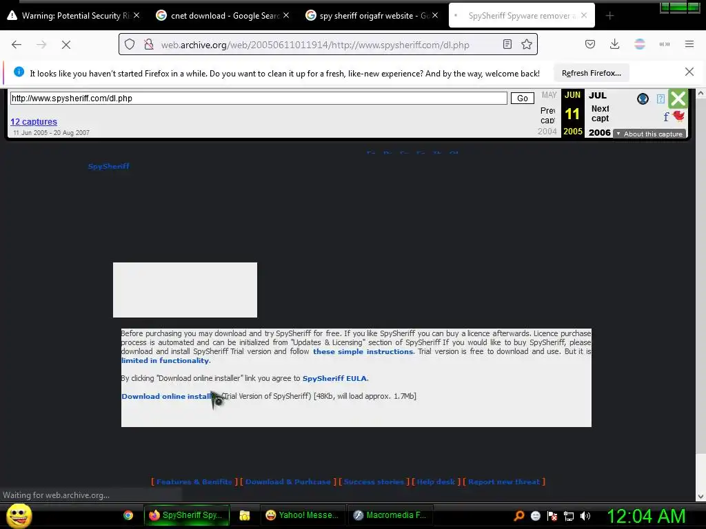Click the page scrollbar down arrow
The image size is (706, 529).
[700, 497]
